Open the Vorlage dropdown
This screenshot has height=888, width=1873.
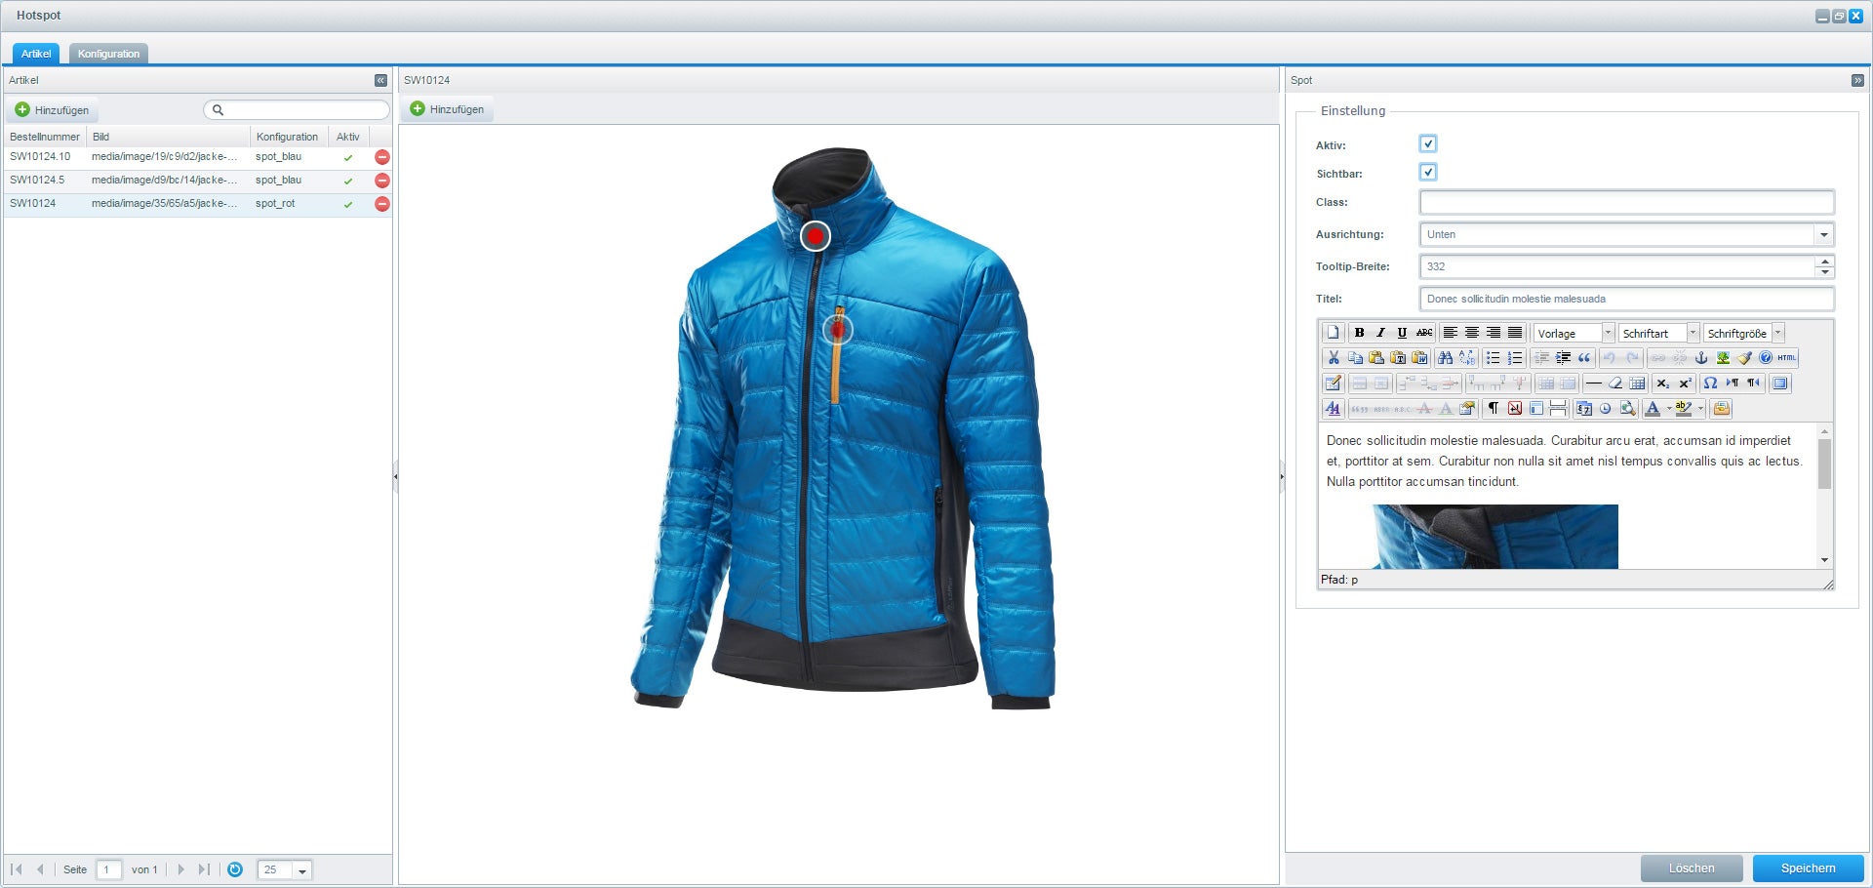pos(1608,333)
